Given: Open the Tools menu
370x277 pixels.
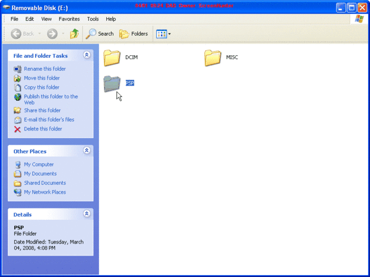Looking at the screenshot, I should pos(92,19).
